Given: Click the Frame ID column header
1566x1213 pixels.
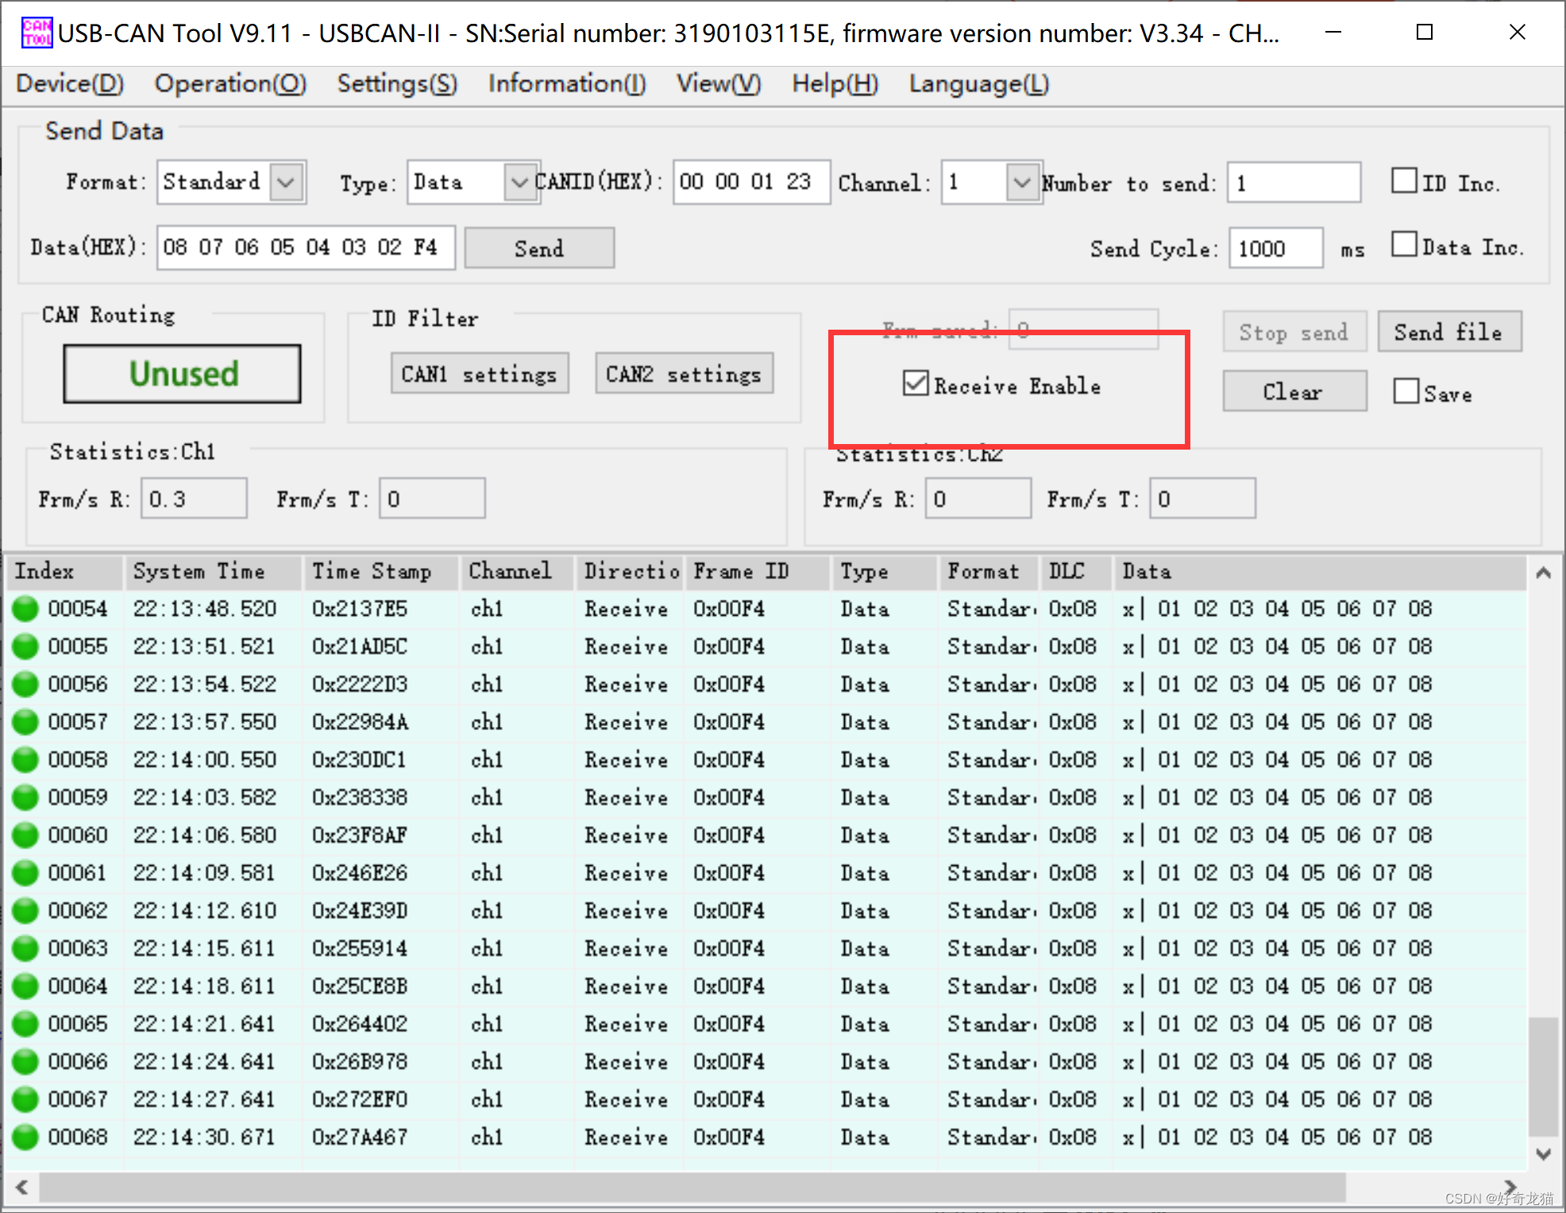Looking at the screenshot, I should [758, 571].
